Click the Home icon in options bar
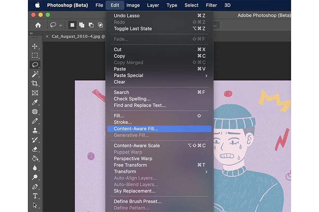The width and height of the screenshot is (319, 212). (38, 25)
